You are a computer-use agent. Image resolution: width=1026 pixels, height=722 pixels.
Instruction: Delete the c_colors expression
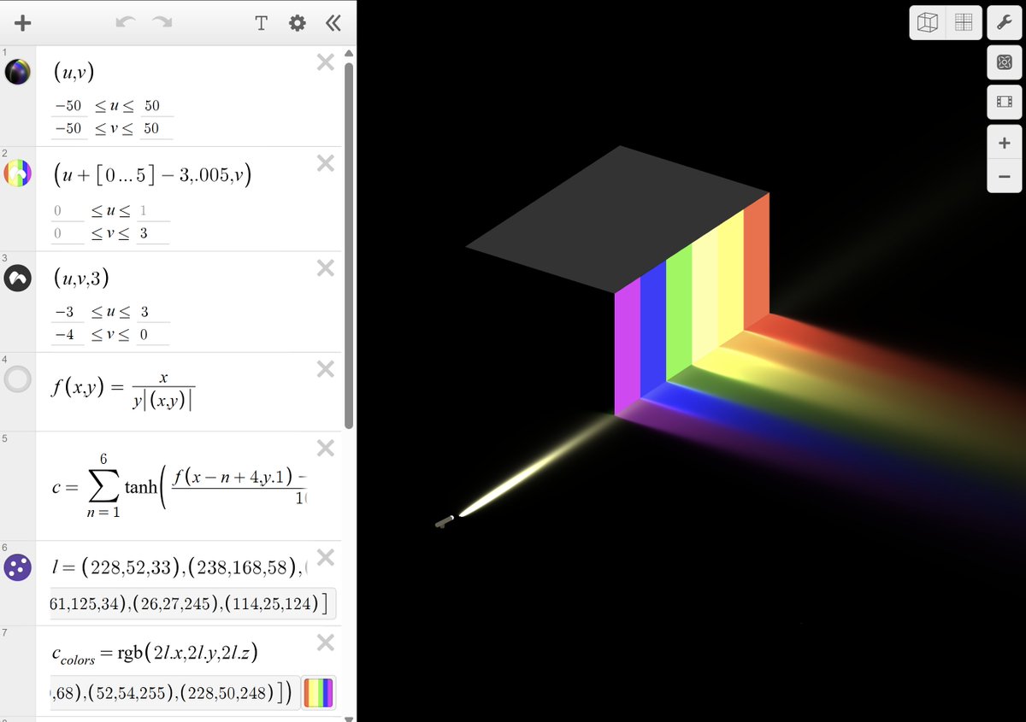[325, 643]
